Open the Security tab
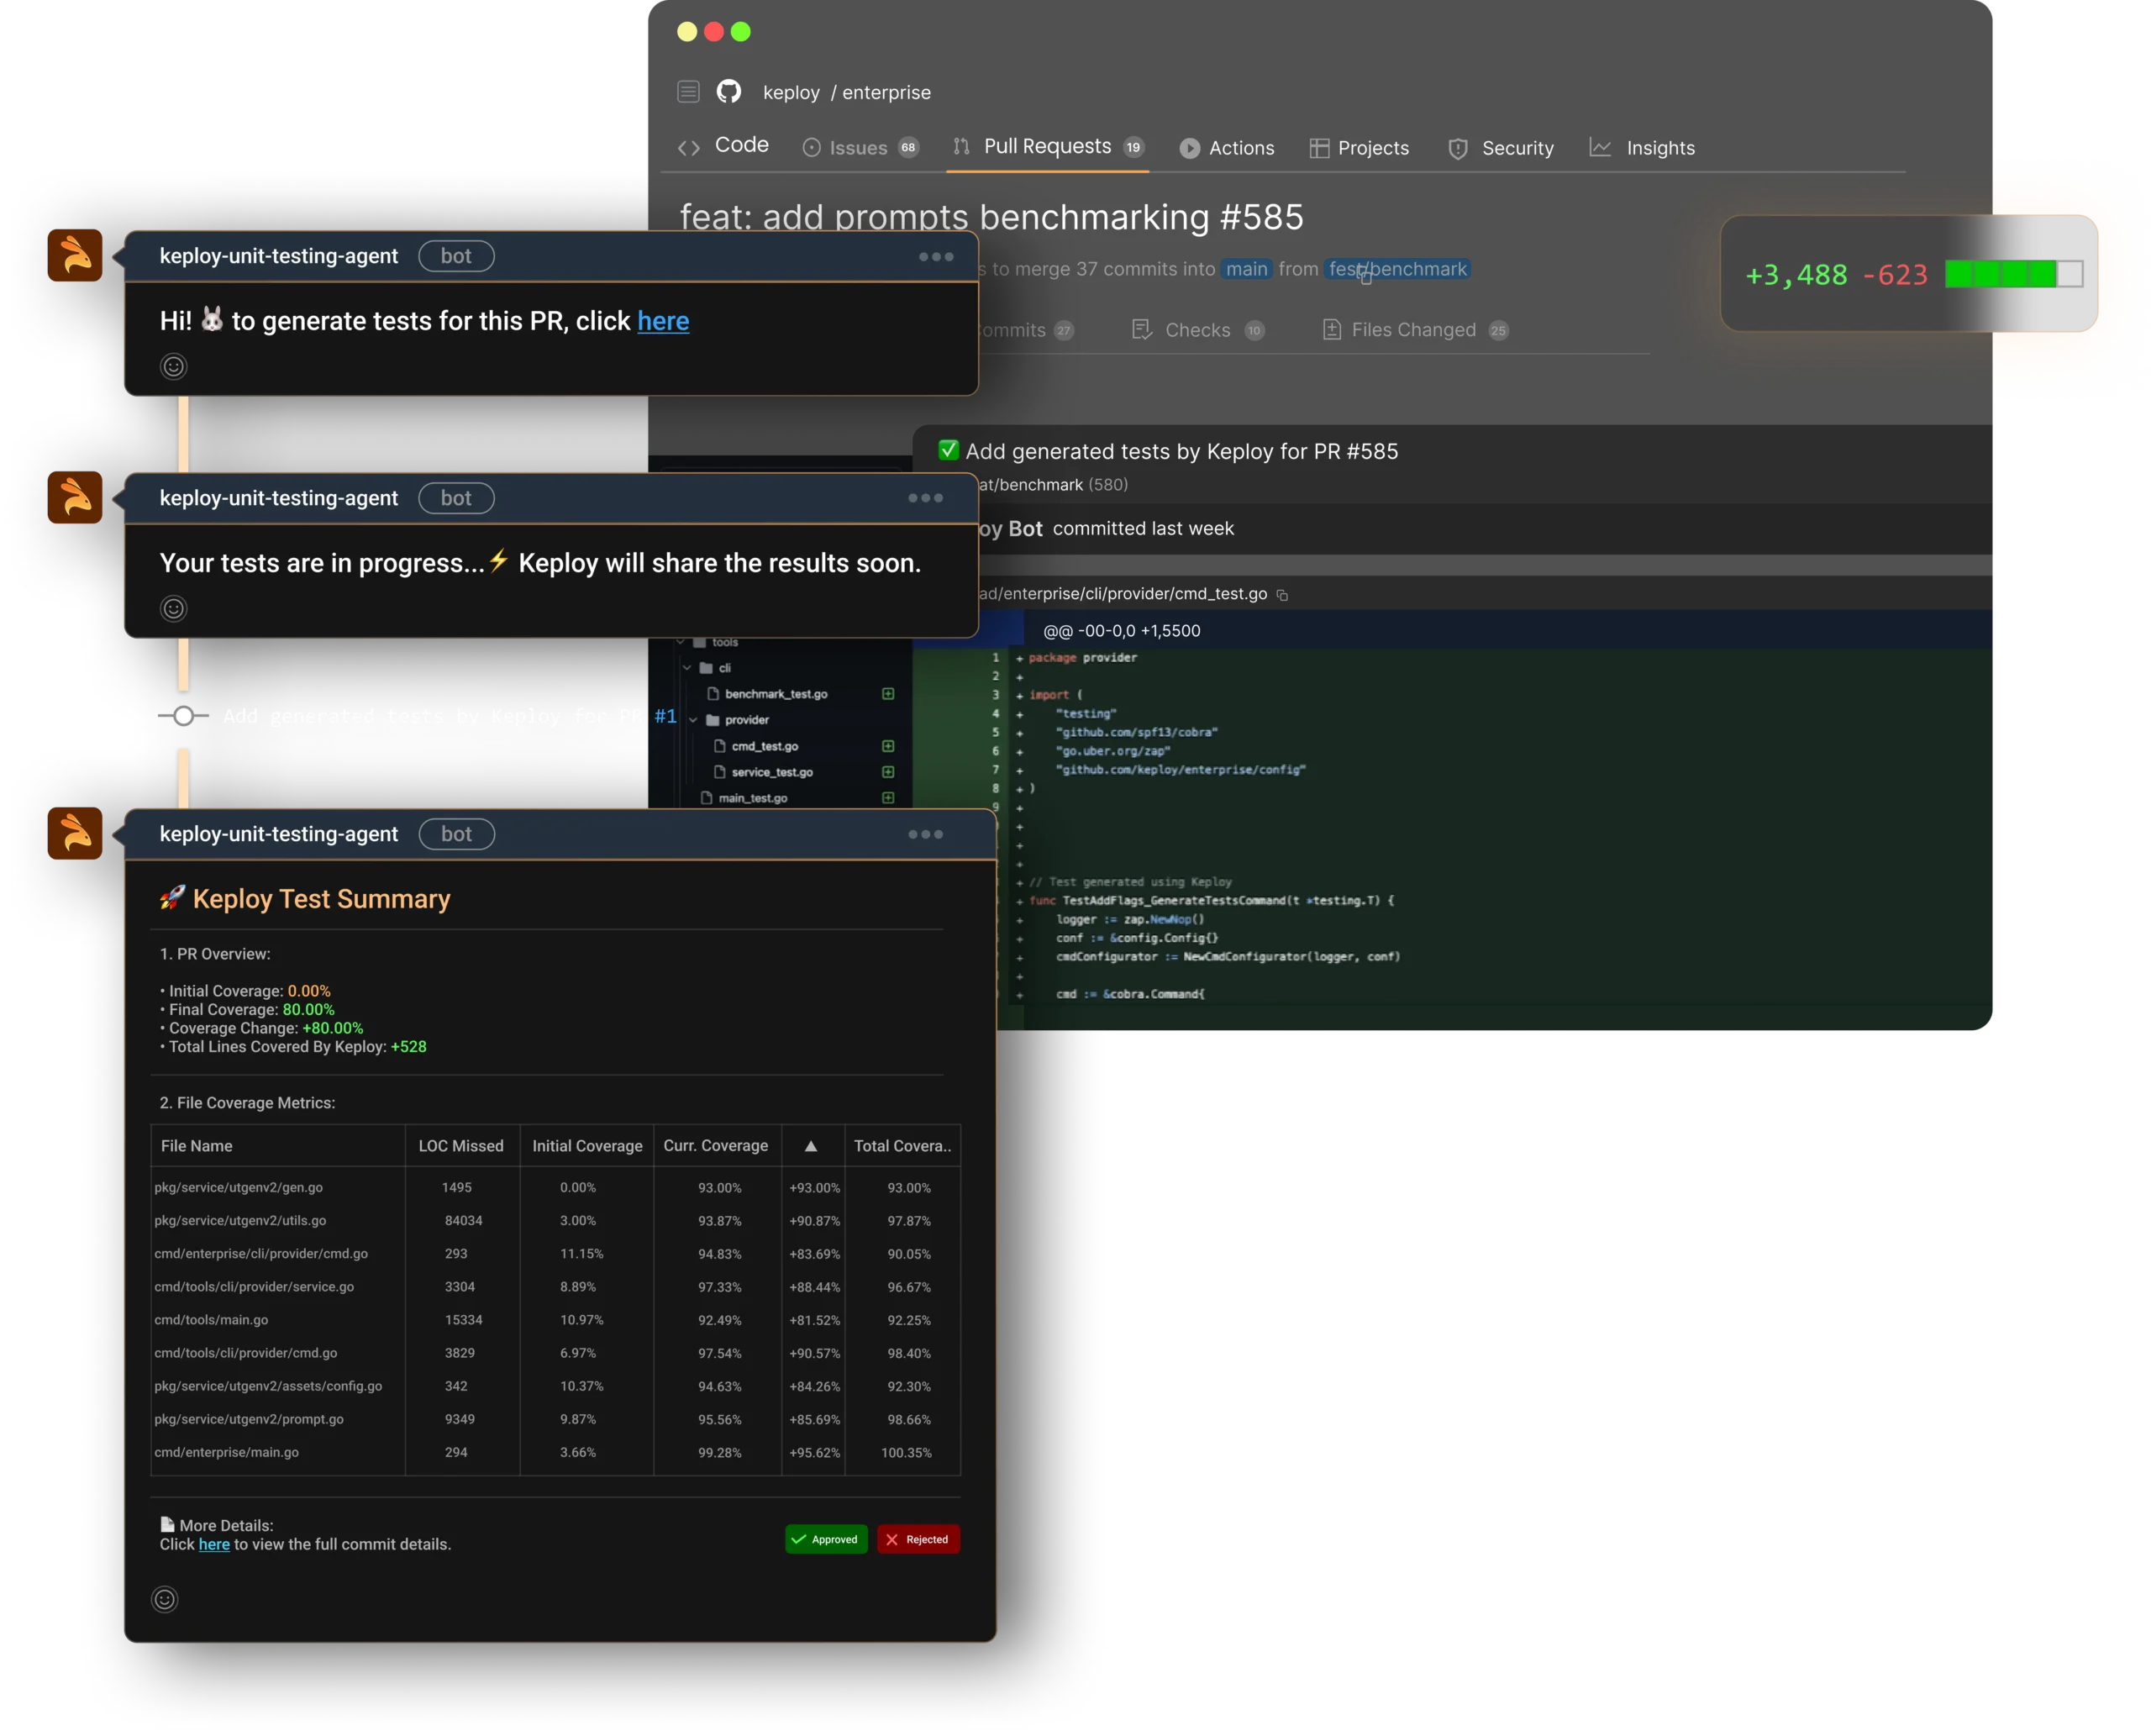 (x=1501, y=148)
